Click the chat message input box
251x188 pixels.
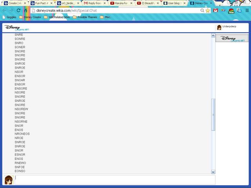pyautogui.click(x=115, y=180)
